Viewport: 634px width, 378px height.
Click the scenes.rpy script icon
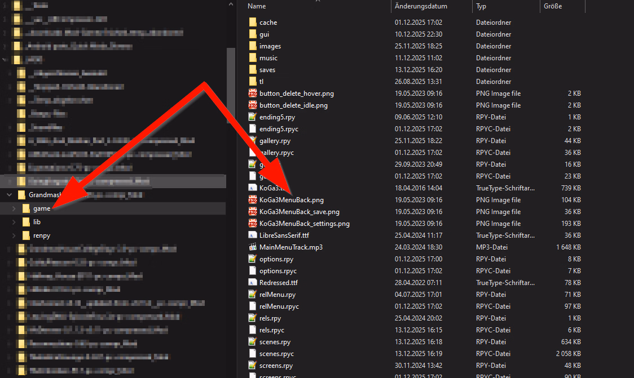point(253,341)
